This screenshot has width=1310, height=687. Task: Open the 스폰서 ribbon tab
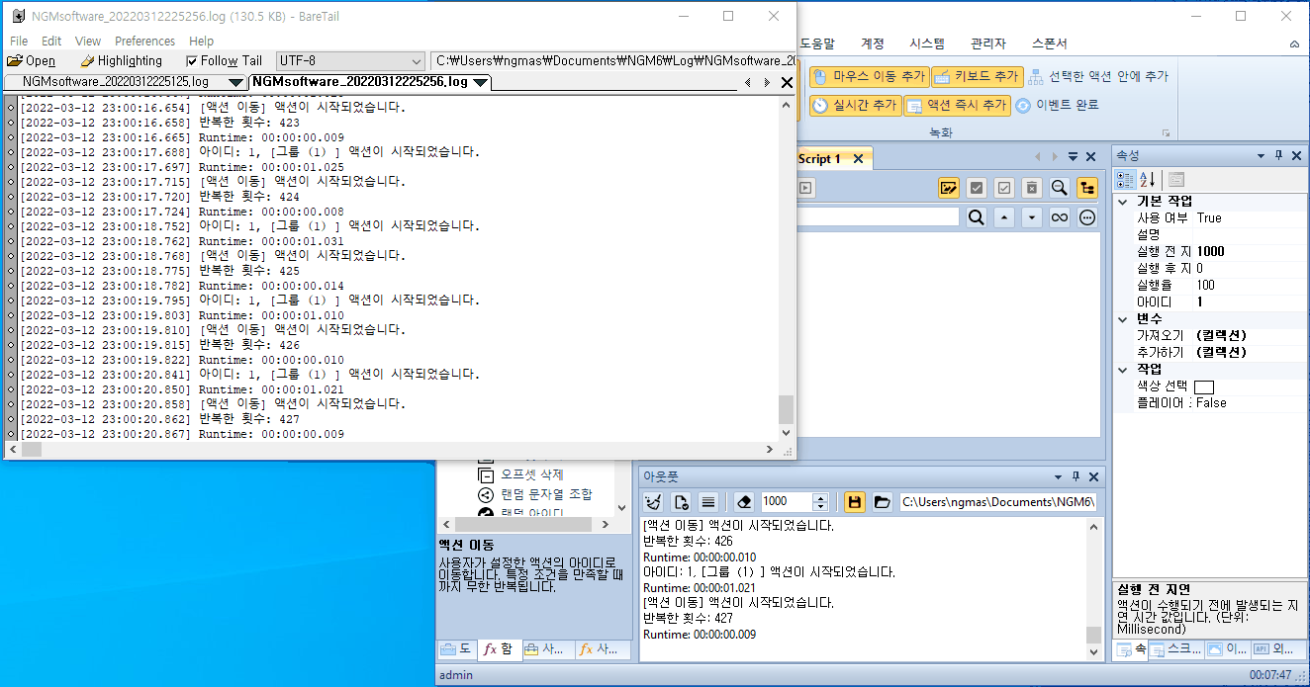[1050, 43]
